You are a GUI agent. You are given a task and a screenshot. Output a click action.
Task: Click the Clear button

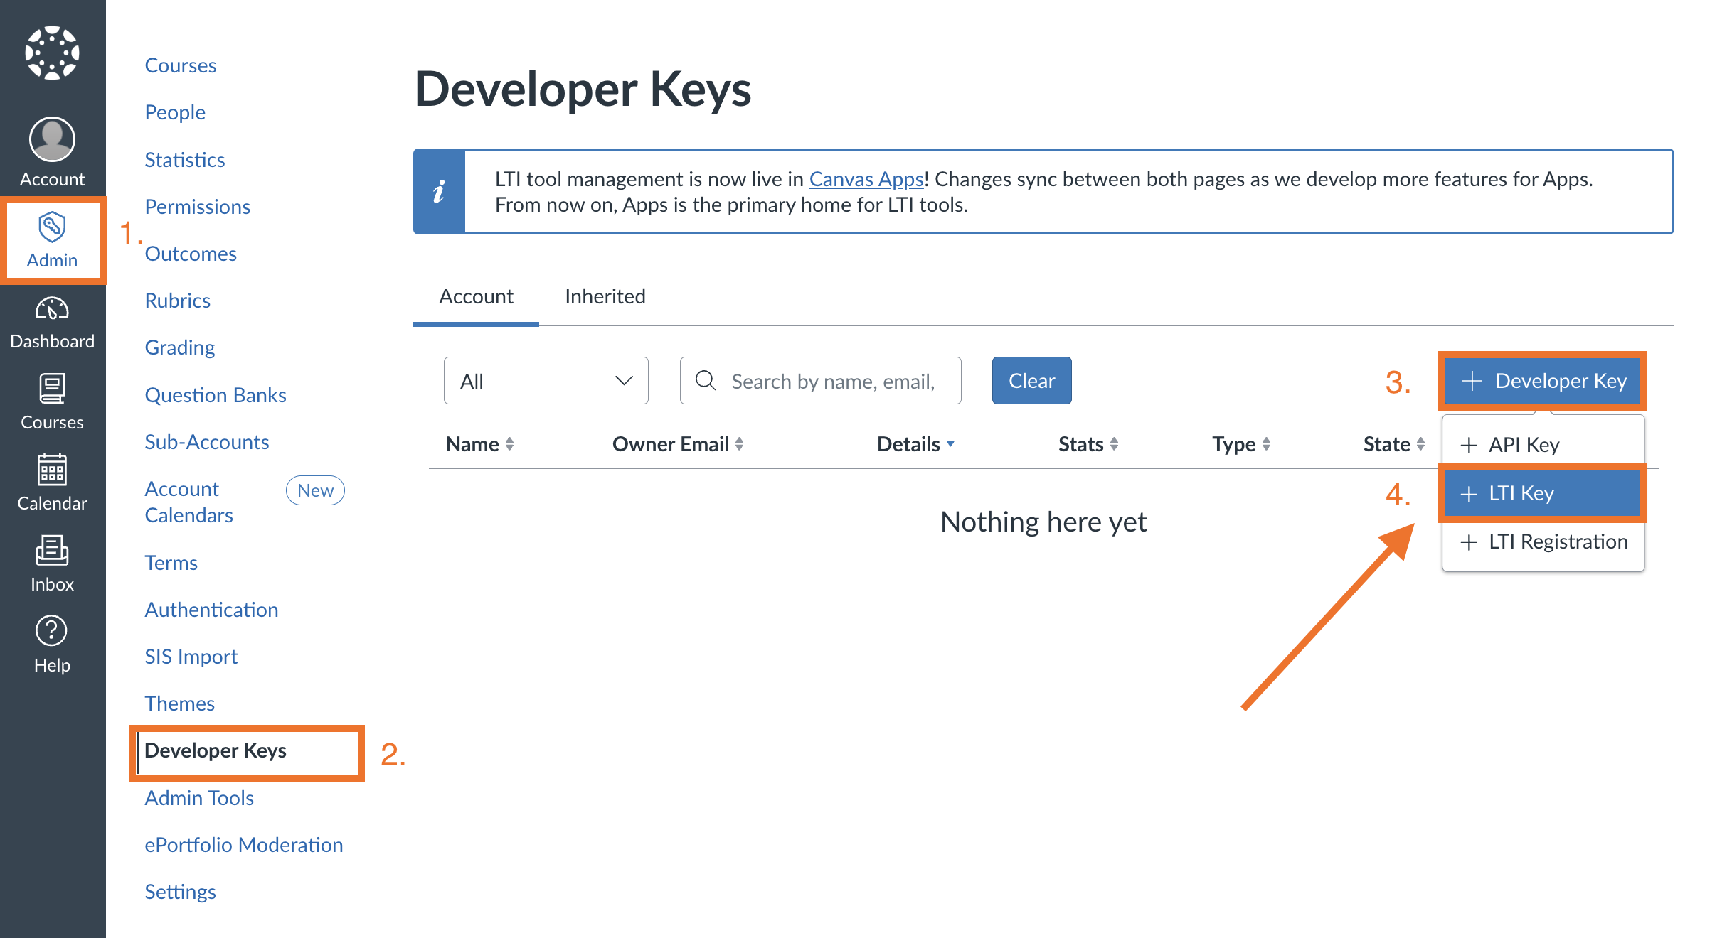click(x=1031, y=381)
